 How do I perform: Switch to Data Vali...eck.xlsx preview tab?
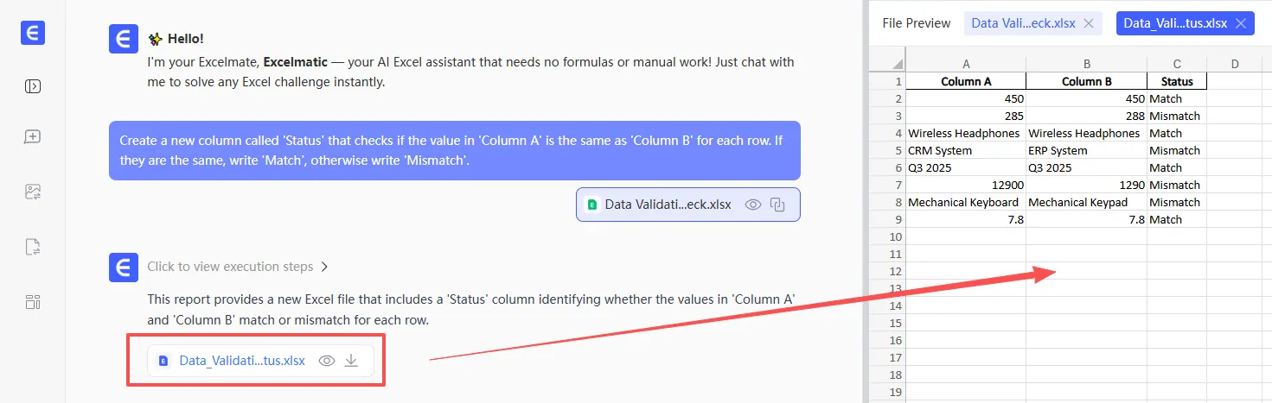coord(1023,23)
